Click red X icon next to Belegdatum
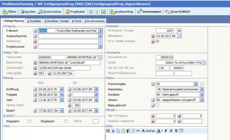Screen dimensions: 230x140 point(153,36)
